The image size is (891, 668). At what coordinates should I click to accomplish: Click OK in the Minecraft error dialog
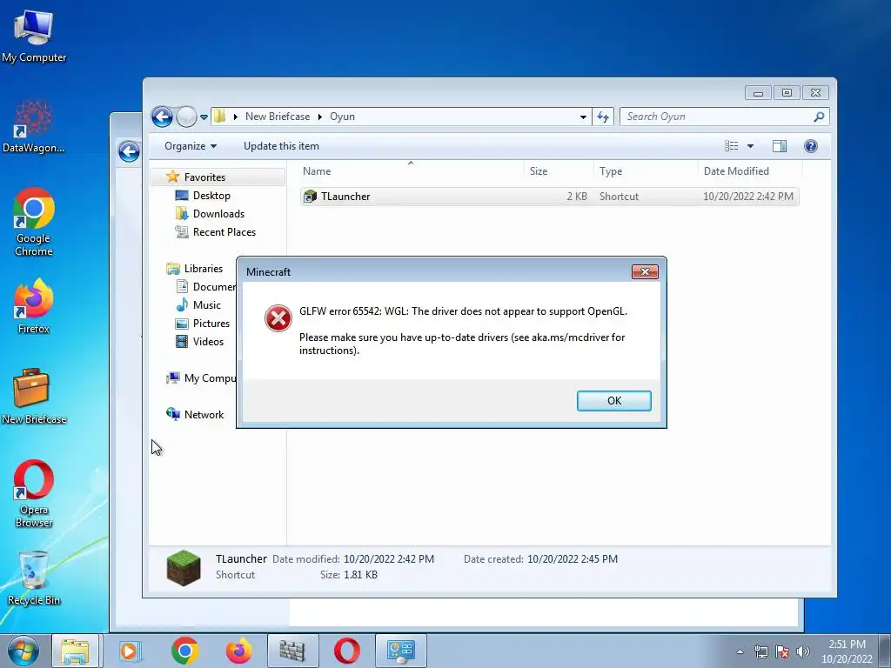coord(613,400)
